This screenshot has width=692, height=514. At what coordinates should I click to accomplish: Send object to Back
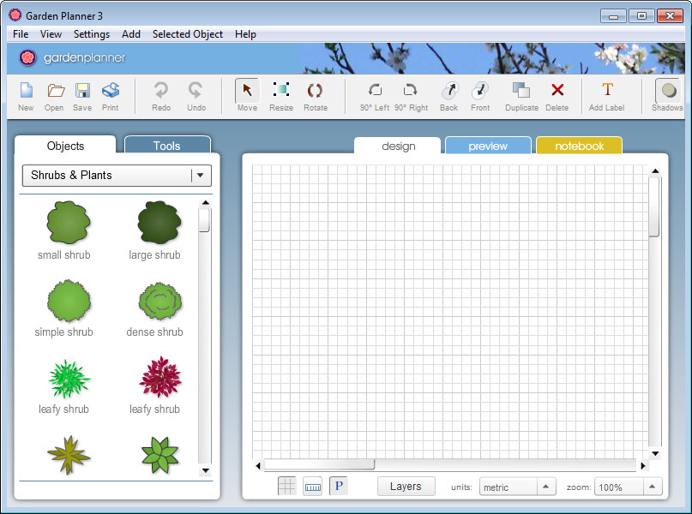pyautogui.click(x=449, y=91)
